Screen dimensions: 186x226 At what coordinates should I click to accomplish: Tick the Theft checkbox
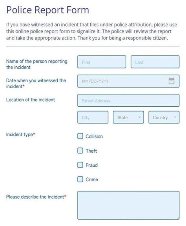[80, 151]
